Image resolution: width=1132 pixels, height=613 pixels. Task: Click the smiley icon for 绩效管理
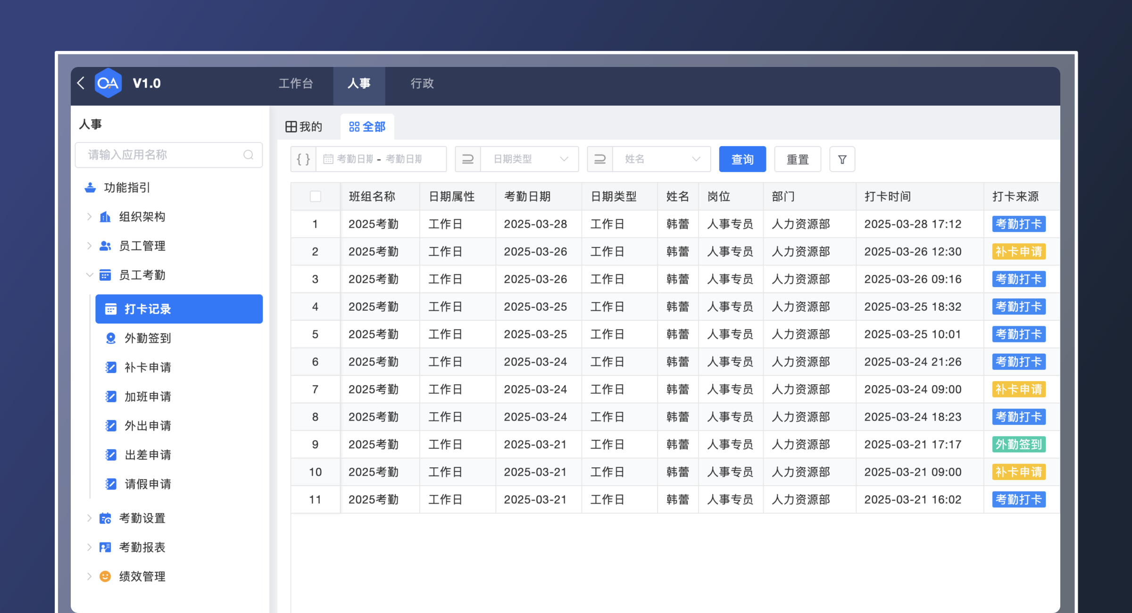coord(105,576)
